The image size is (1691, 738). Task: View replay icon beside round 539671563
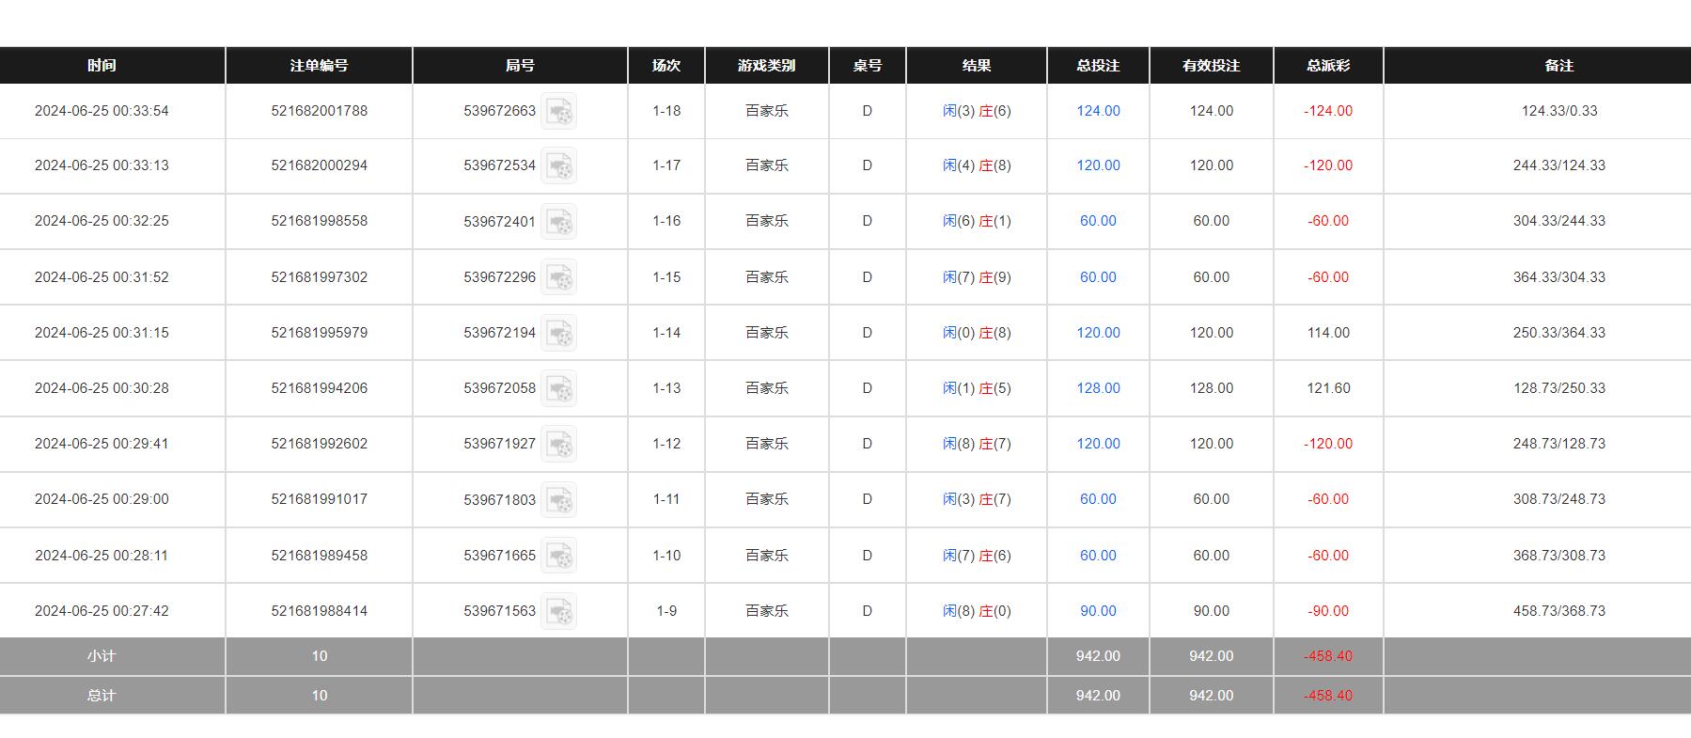point(559,611)
